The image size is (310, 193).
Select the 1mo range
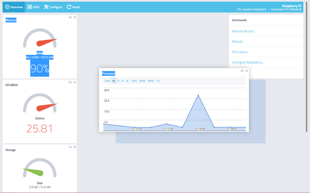tap(134, 81)
